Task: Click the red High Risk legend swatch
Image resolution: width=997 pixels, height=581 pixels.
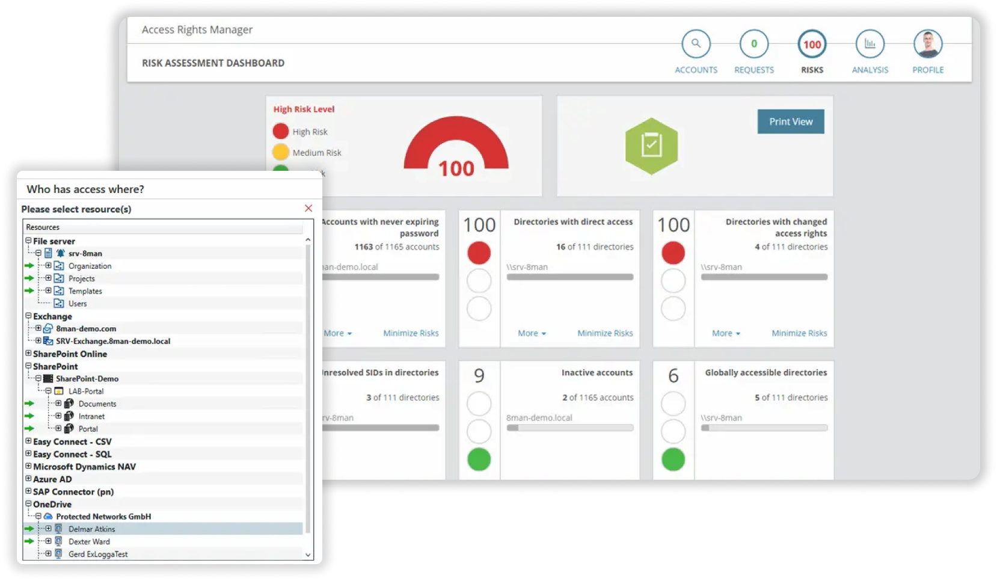Action: (x=281, y=131)
